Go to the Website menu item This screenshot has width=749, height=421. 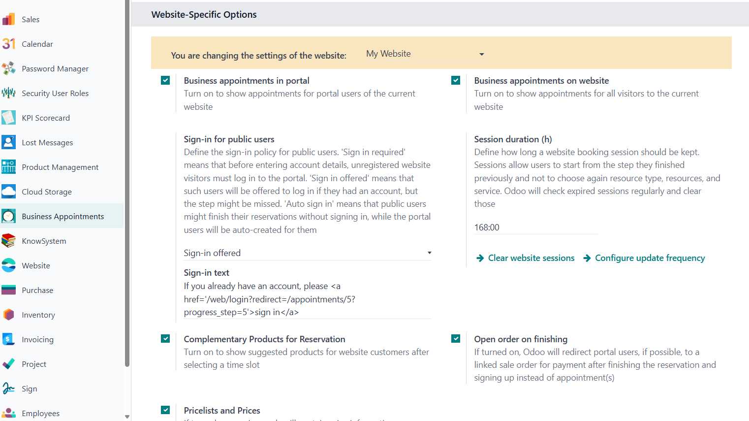[62, 265]
